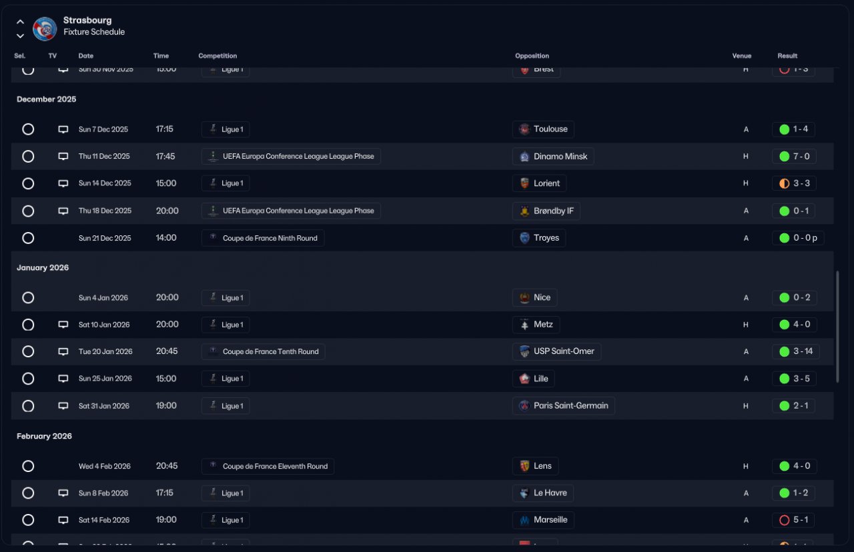
Task: View the 7 - 0 result against Dinamo Minsk
Action: click(794, 157)
